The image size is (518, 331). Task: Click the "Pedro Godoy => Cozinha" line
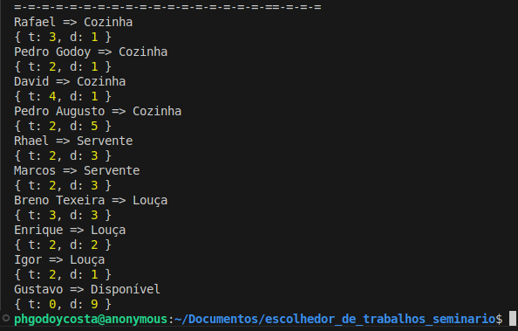click(91, 52)
